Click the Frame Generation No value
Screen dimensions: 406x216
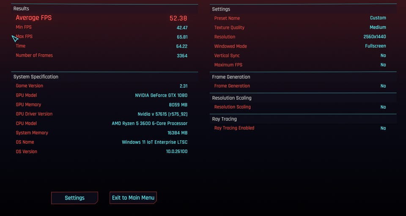click(383, 86)
